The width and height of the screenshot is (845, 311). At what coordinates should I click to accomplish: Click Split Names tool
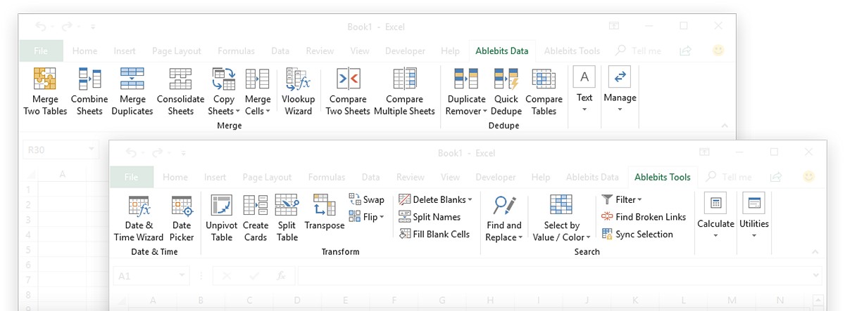(x=430, y=217)
